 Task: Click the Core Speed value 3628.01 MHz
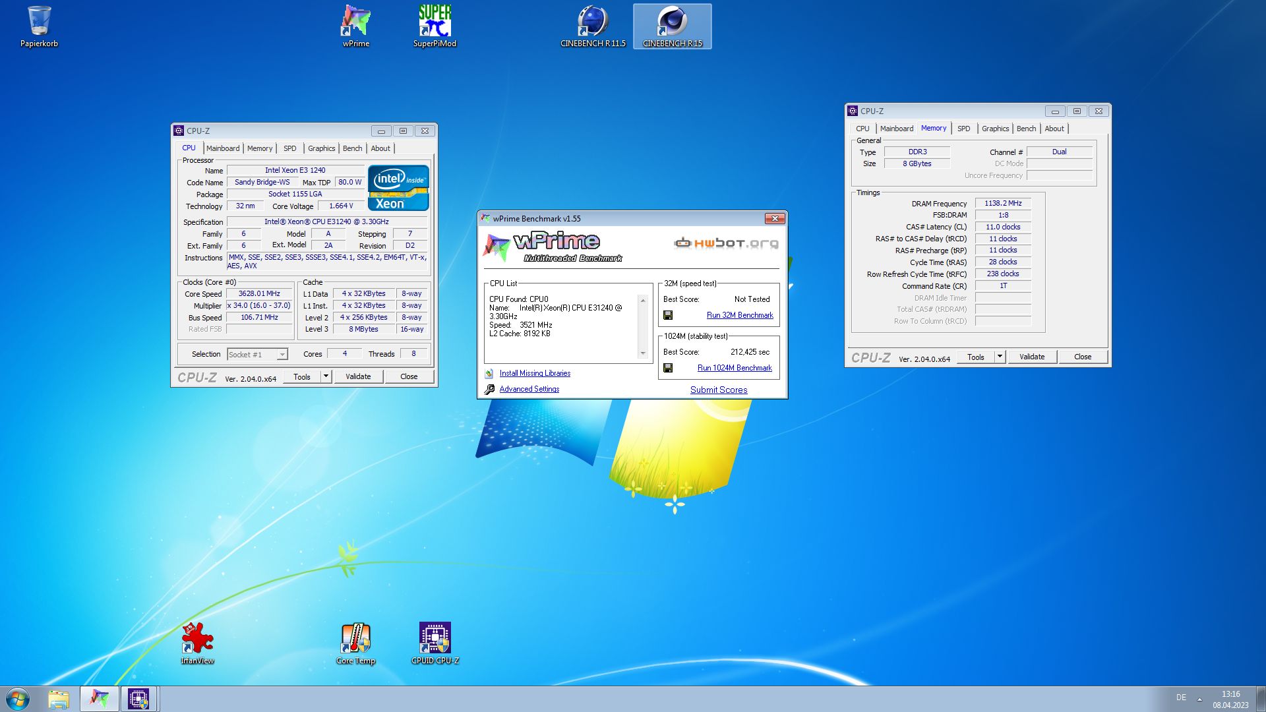(259, 294)
